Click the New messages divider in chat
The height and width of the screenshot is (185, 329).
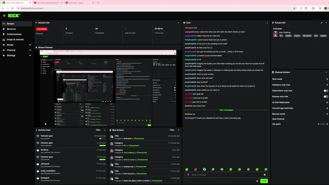pos(226,110)
